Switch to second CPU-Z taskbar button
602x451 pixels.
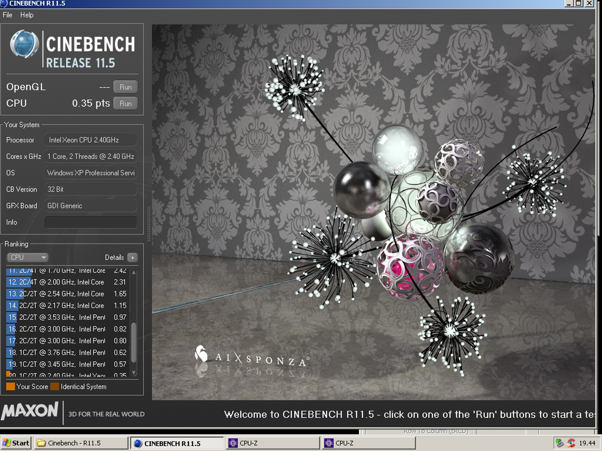[x=369, y=443]
